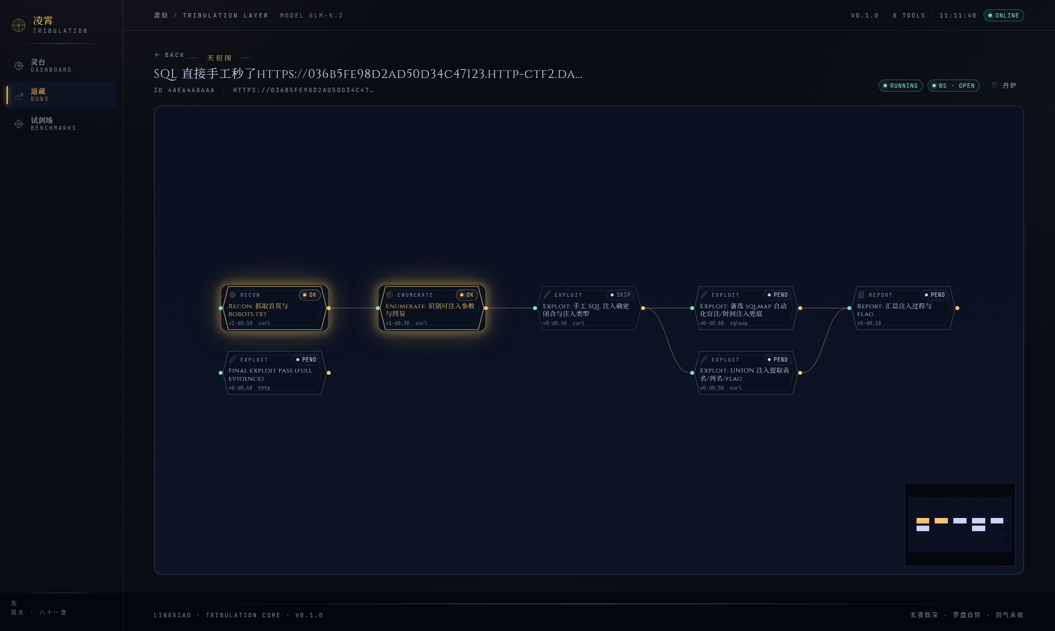Select the 天衍图 tab label
This screenshot has width=1055, height=631.
tap(219, 58)
